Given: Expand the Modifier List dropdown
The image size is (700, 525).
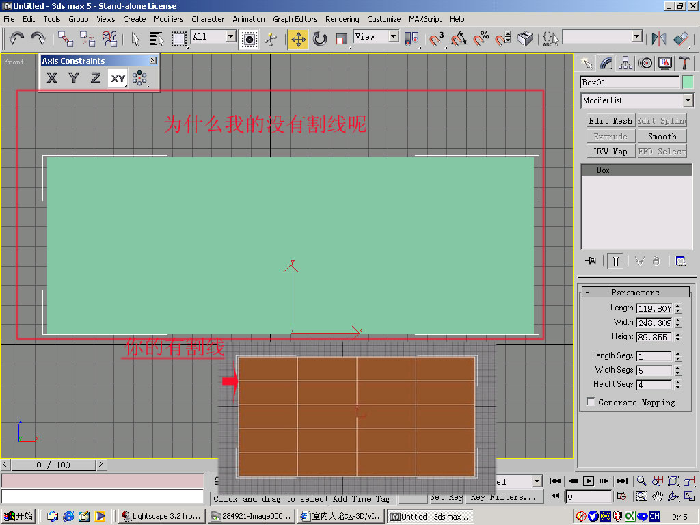Looking at the screenshot, I should tap(688, 100).
